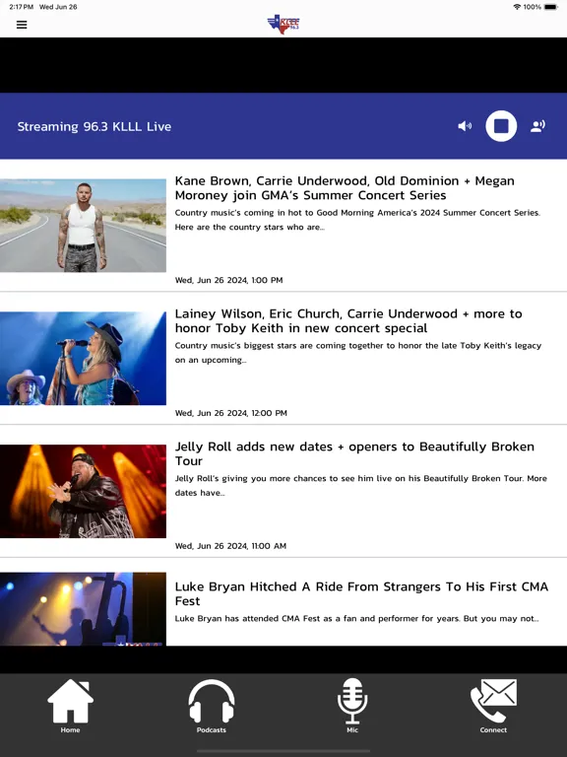Tap the 'Luke Bryan has attended CMA Fest' summary

point(356,618)
